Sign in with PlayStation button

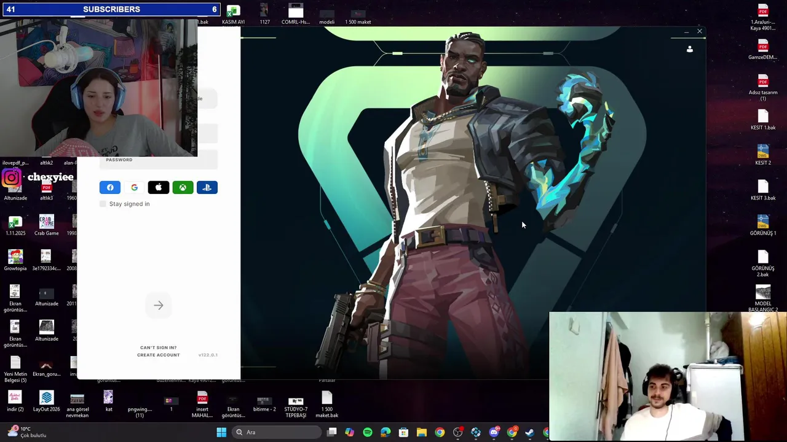coord(207,187)
